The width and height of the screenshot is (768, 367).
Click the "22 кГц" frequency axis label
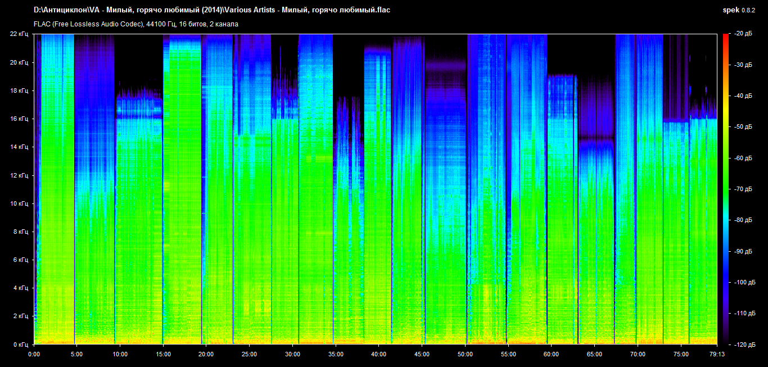tap(19, 34)
